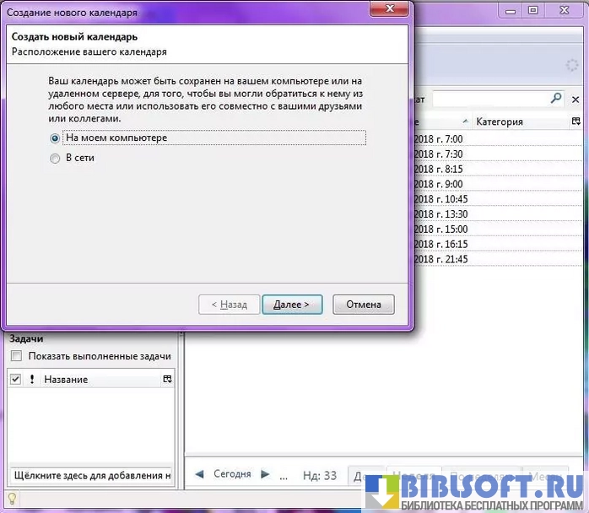Open the task list column picker icon
589x513 pixels.
coord(167,380)
